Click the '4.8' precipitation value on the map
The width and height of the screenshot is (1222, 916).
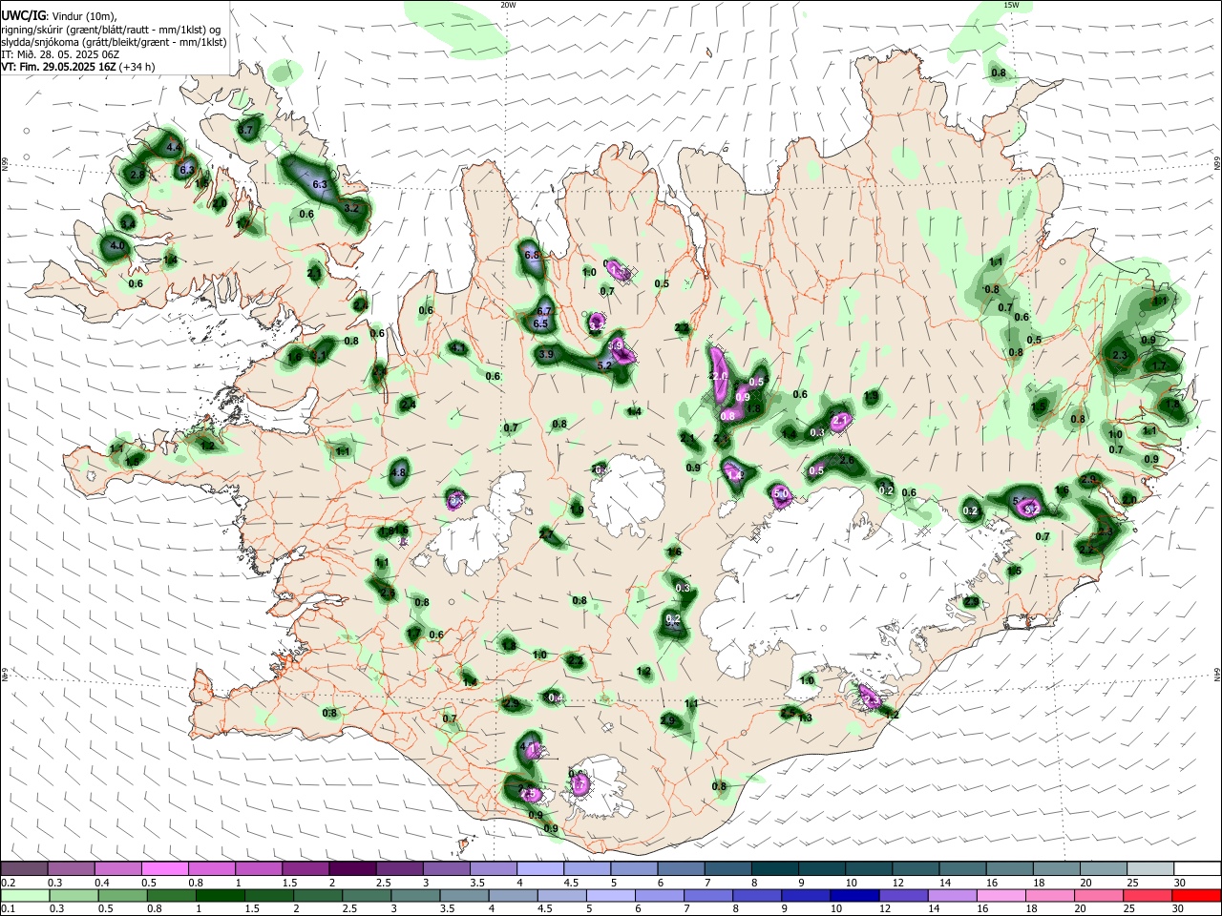coord(399,472)
